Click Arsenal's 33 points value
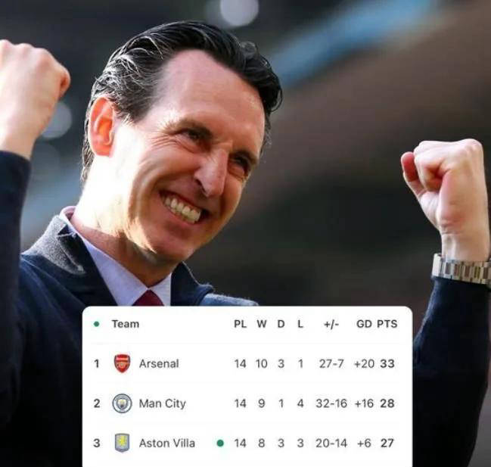Viewport: 491px width, 467px height. pos(387,363)
